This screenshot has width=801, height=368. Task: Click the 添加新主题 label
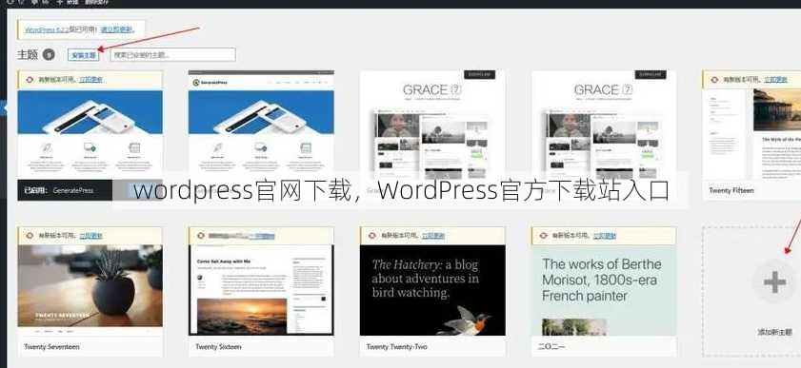(774, 332)
